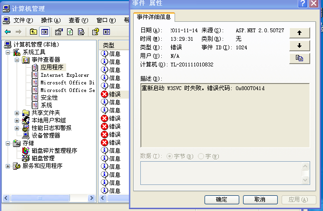Click the tree pane horizontal scrollbar thumb
The width and height of the screenshot is (323, 211).
tap(40, 198)
